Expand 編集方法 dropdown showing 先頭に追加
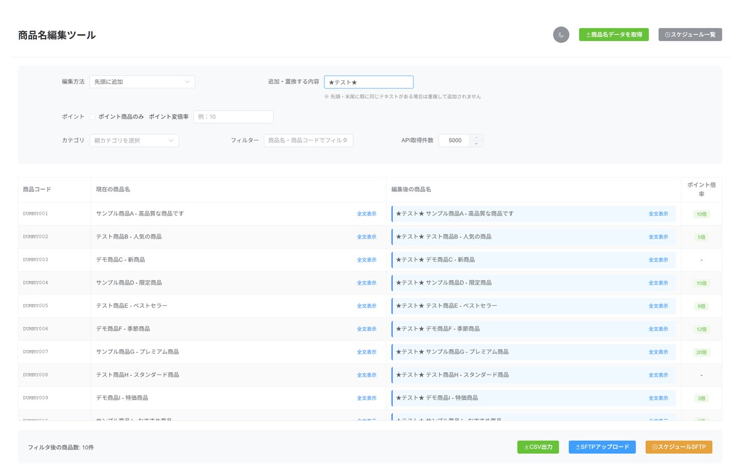736x466 pixels. point(142,82)
